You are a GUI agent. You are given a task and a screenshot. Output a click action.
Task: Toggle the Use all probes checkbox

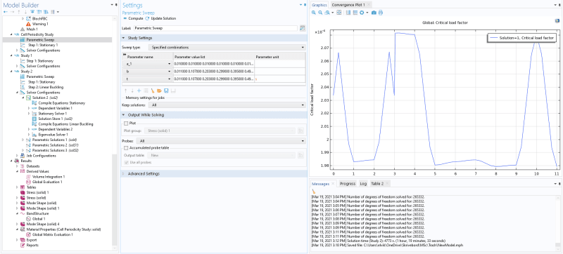[x=126, y=162]
